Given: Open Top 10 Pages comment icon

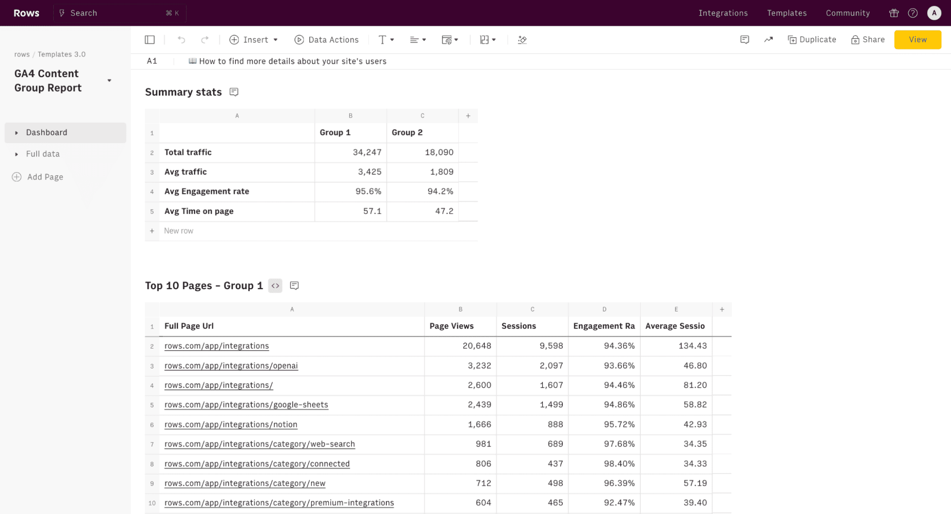Looking at the screenshot, I should click(x=294, y=286).
